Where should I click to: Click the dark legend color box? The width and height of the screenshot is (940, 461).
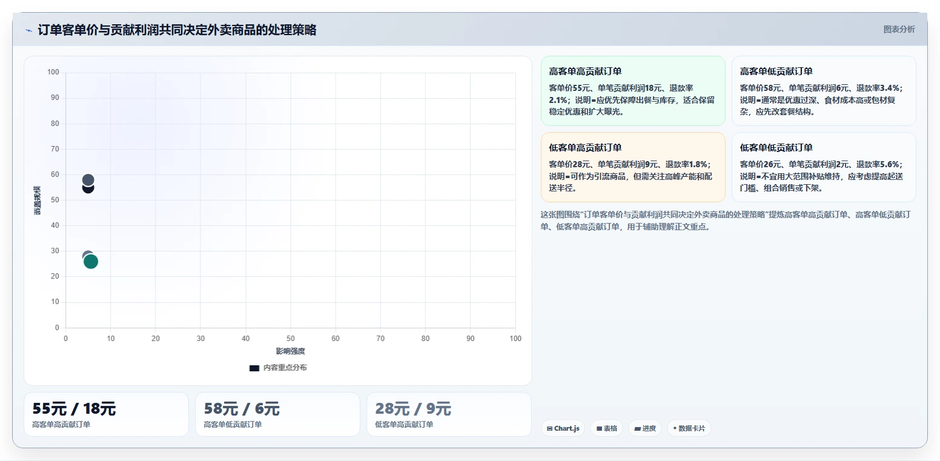(254, 368)
